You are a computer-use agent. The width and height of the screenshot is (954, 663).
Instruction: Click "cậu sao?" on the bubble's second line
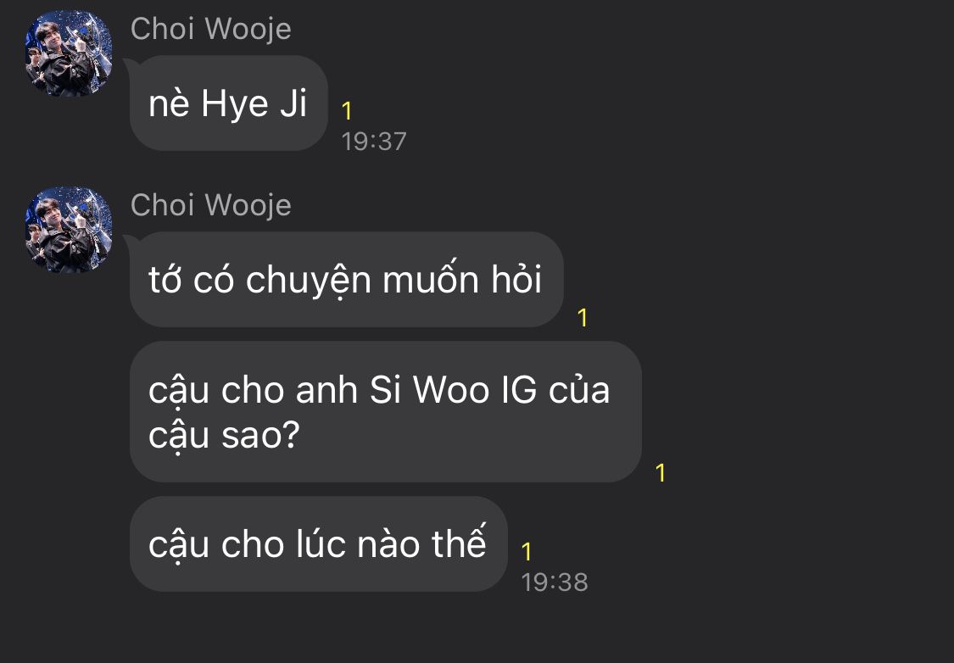point(225,436)
